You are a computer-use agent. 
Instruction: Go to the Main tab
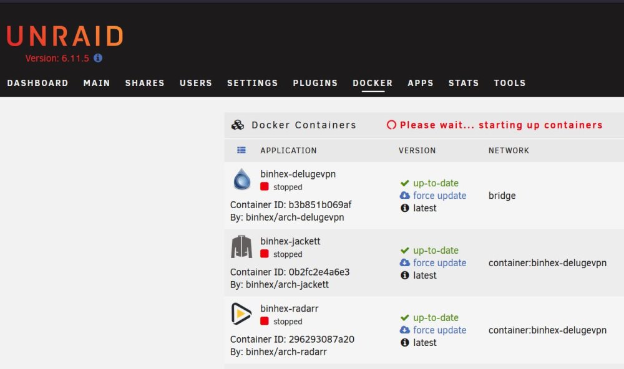tap(97, 83)
